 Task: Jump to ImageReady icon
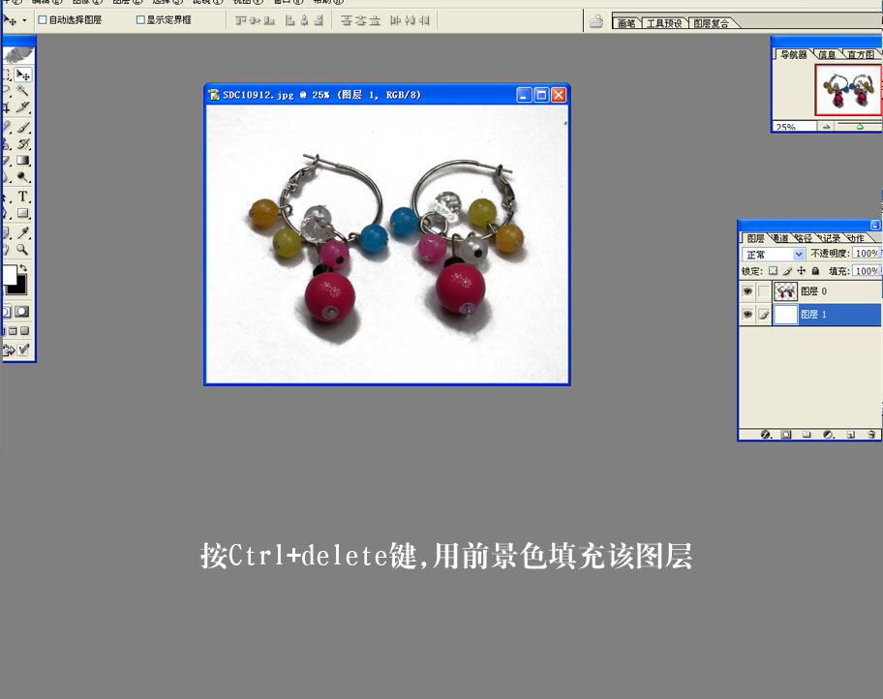[x=15, y=350]
